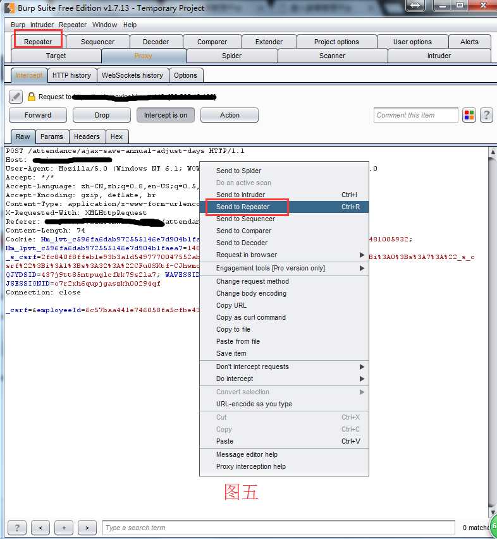Open the Burp menu
Viewport: 497px width, 539px height.
(18, 25)
